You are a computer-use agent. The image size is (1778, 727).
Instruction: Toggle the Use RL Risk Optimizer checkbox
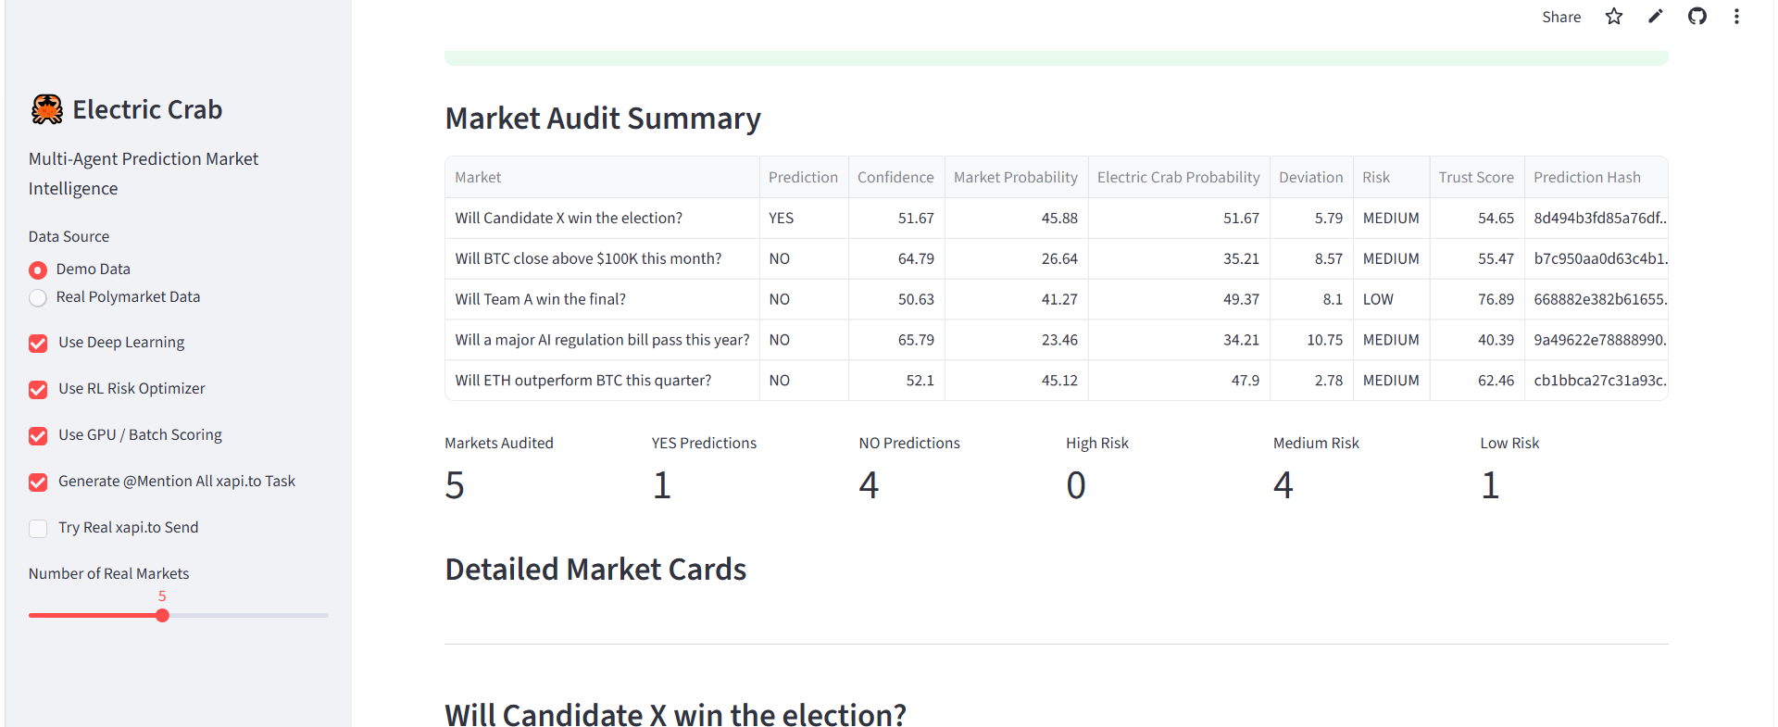point(38,389)
